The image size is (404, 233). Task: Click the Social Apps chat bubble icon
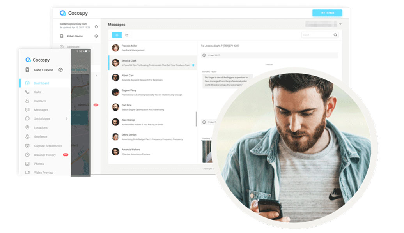(27, 118)
